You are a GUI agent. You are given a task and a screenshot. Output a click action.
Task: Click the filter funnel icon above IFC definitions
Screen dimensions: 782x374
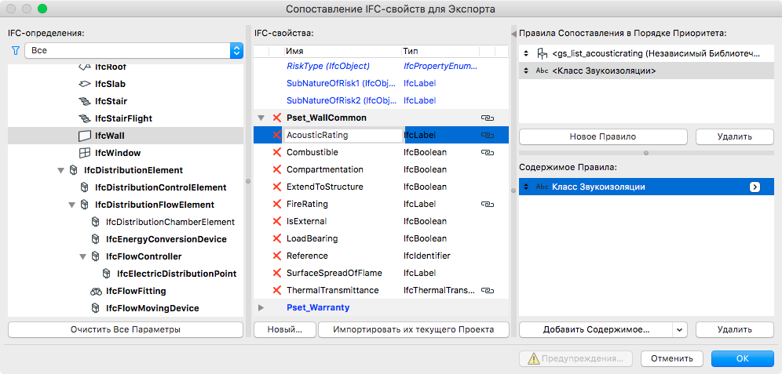pyautogui.click(x=15, y=50)
